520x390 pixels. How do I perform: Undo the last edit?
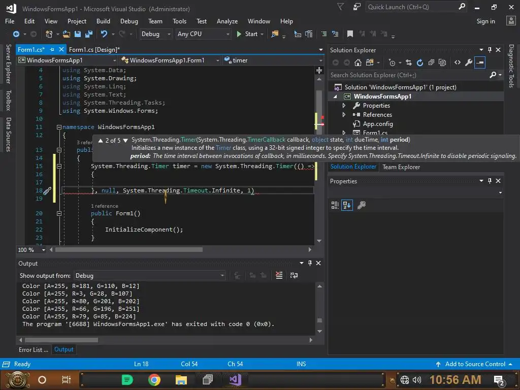104,34
